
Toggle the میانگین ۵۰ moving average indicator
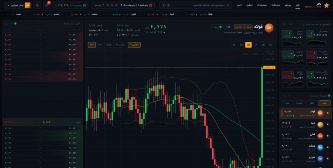point(121,45)
